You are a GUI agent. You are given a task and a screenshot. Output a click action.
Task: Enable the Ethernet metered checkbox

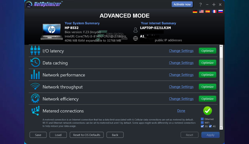202,119
